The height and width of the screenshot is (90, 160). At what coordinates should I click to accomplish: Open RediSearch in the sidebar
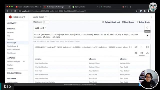(11, 53)
